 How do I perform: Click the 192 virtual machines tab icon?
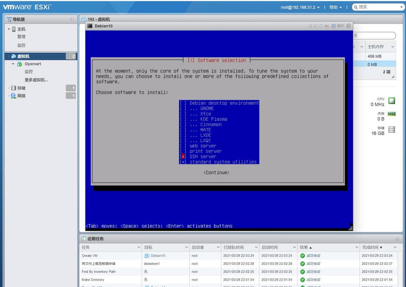84,20
